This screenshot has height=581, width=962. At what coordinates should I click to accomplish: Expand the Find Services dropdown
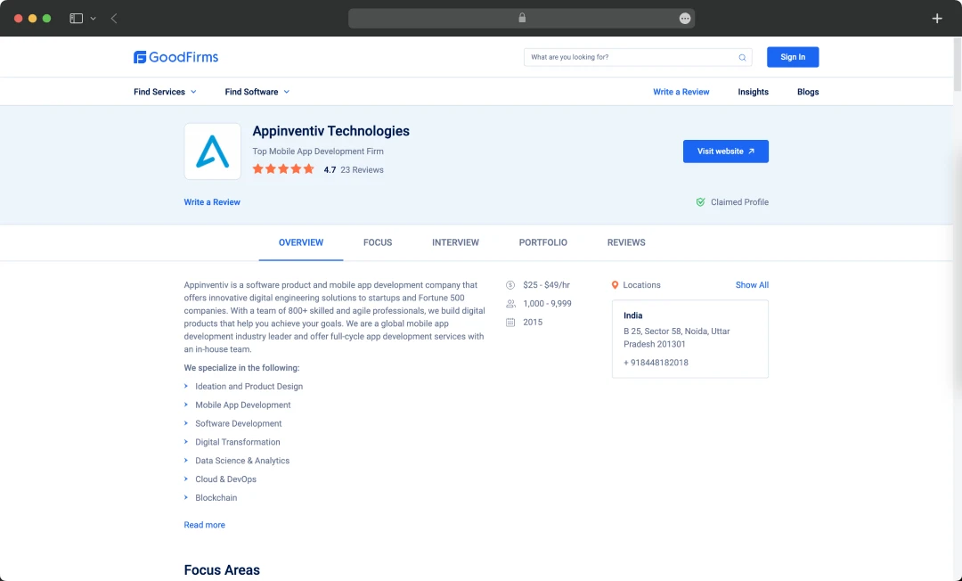point(165,92)
